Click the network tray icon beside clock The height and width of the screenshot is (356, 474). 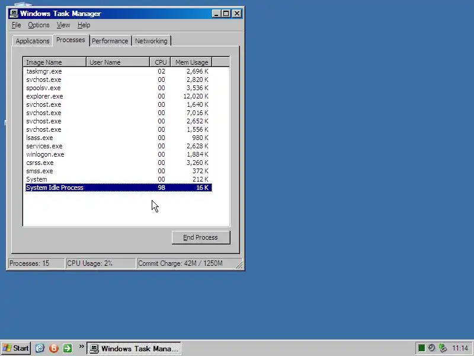click(443, 348)
